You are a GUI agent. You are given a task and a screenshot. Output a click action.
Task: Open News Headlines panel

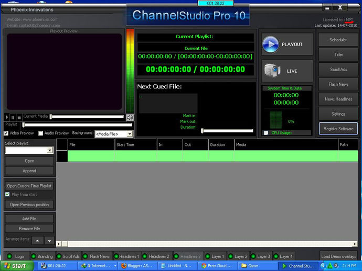338,99
